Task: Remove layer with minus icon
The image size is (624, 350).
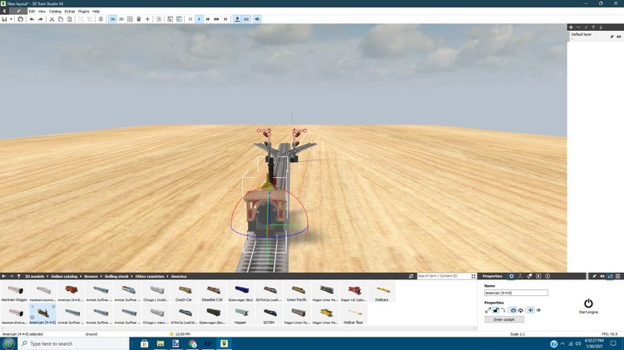Action: 578,27
